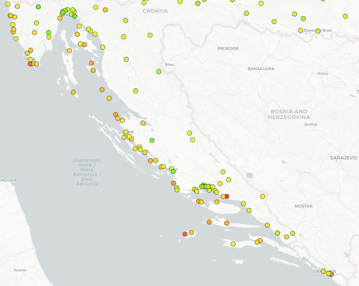Click the yellow marker directly below CROATIA label

[x=150, y=35]
